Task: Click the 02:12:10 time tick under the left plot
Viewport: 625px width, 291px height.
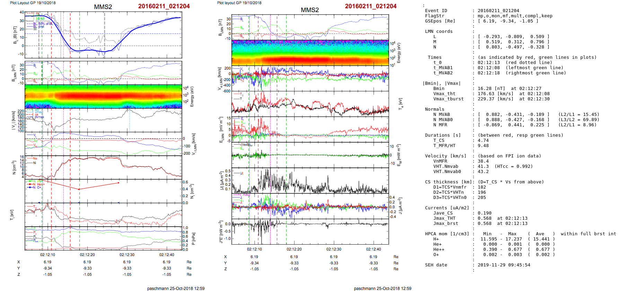Action: click(47, 255)
